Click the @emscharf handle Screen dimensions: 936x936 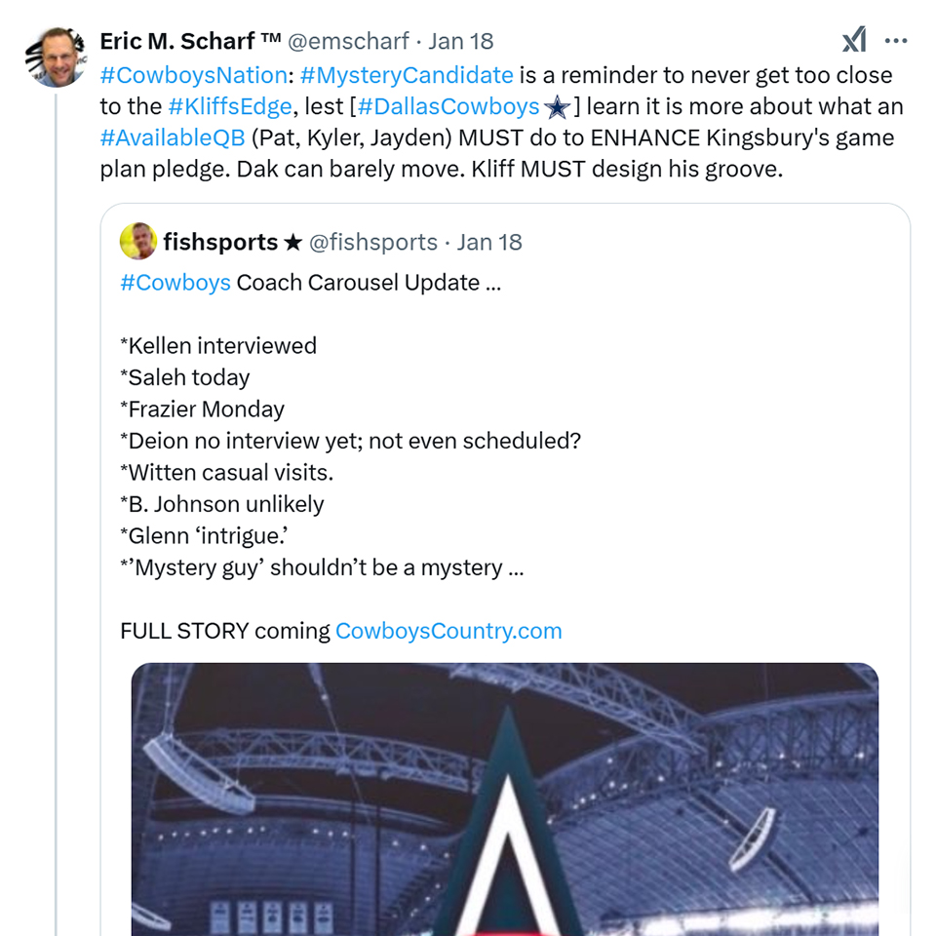[x=348, y=41]
